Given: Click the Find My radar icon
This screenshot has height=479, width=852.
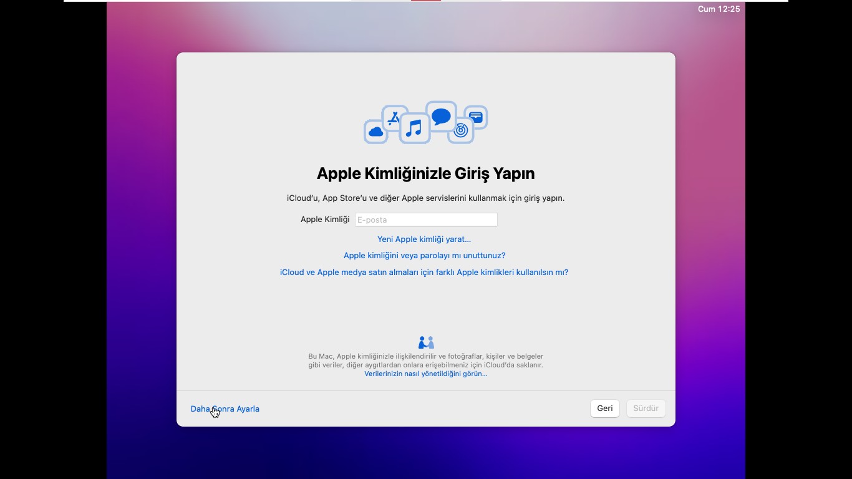Looking at the screenshot, I should [461, 130].
